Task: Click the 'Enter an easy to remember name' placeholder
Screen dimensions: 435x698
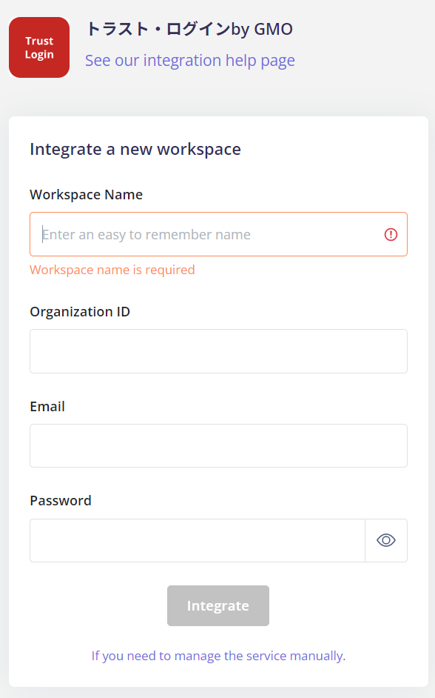Action: pyautogui.click(x=146, y=235)
